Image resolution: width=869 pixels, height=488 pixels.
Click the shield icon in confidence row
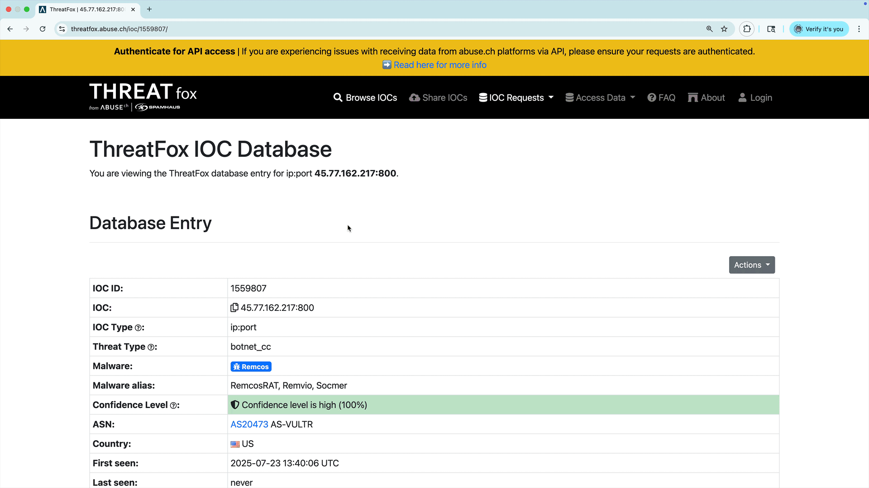pyautogui.click(x=235, y=405)
